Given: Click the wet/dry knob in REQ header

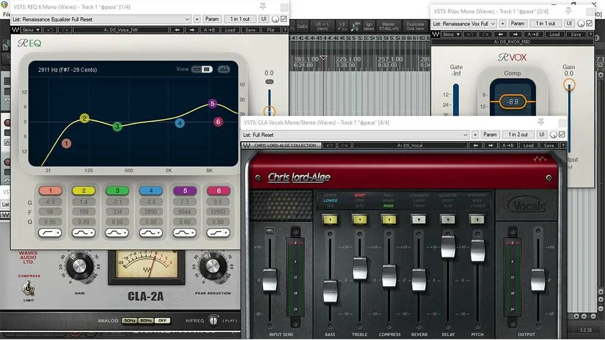Looking at the screenshot, I should click(x=275, y=19).
